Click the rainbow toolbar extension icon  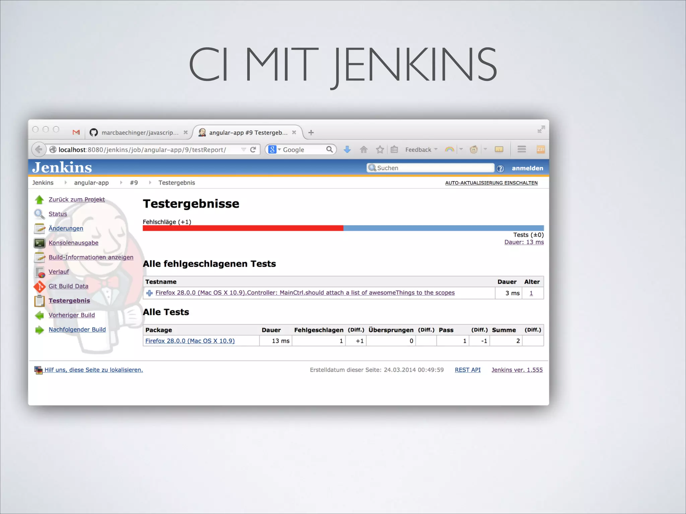pyautogui.click(x=450, y=150)
